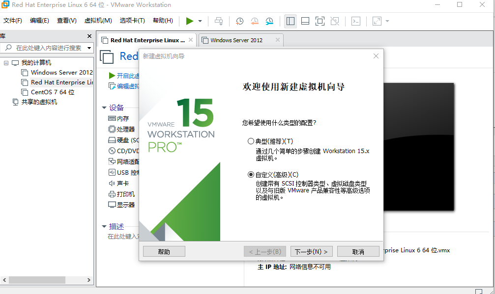495x294 pixels.
Task: Enter full screen mode icon
Action: tap(320, 21)
